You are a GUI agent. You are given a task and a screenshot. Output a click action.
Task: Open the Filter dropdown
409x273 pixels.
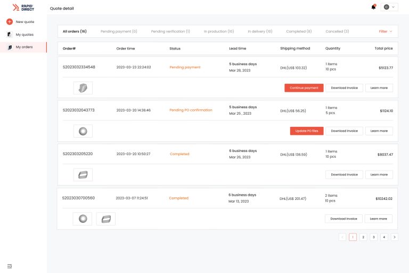click(x=386, y=31)
